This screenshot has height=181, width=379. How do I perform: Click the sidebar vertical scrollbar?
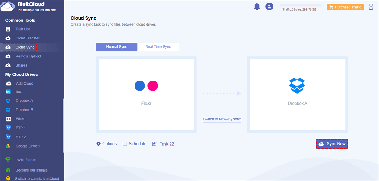pyautogui.click(x=63, y=126)
